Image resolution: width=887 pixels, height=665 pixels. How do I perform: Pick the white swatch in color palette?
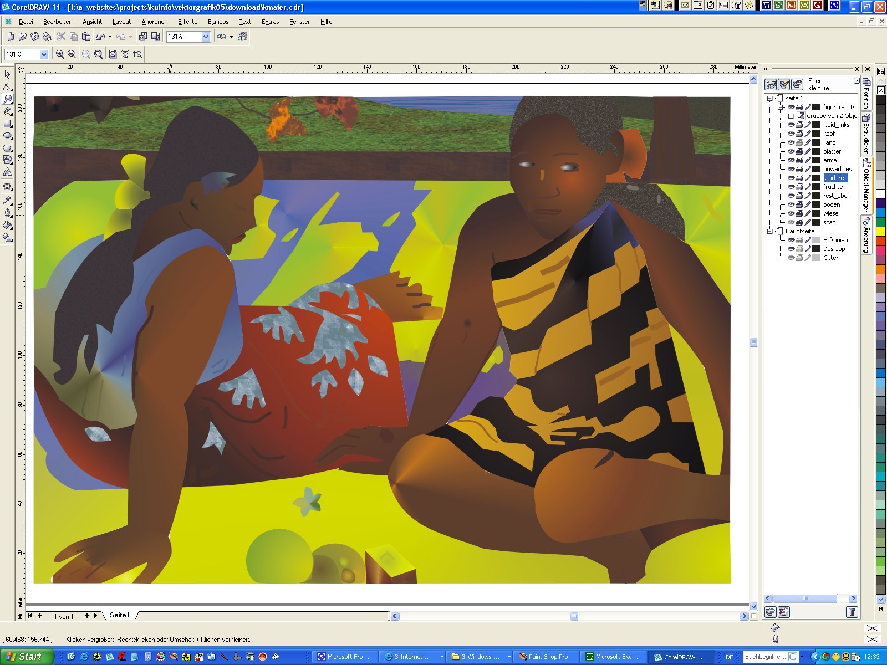[880, 194]
